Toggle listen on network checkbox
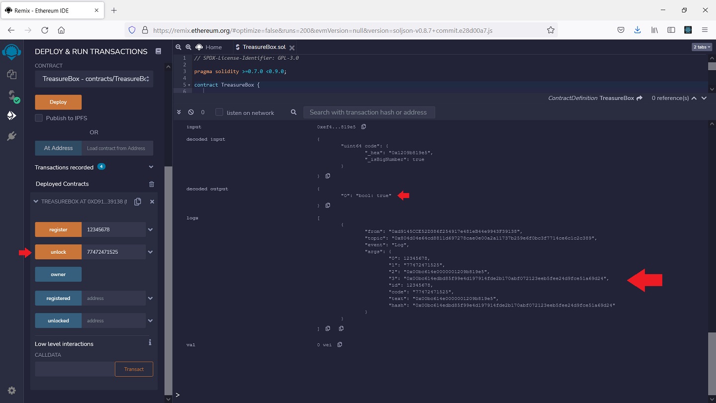The width and height of the screenshot is (716, 403). pyautogui.click(x=219, y=112)
